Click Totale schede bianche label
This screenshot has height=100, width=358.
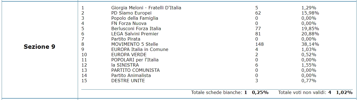pos(217,93)
